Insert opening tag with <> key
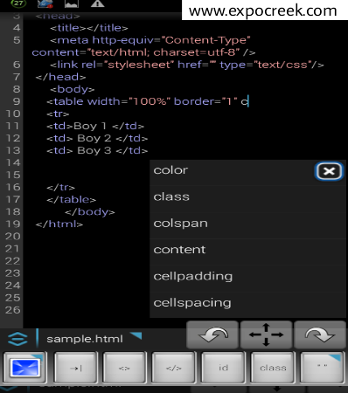Image resolution: width=348 pixels, height=393 pixels. coord(124,368)
